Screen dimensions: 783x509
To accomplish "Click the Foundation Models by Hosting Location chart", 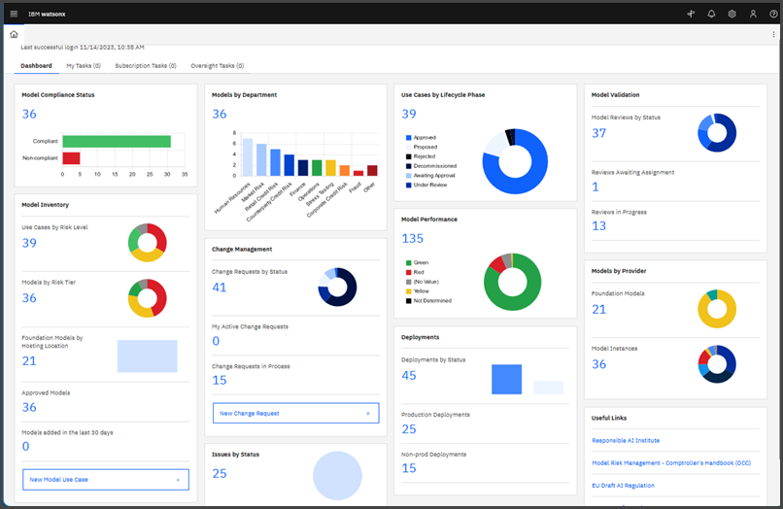I will 148,356.
